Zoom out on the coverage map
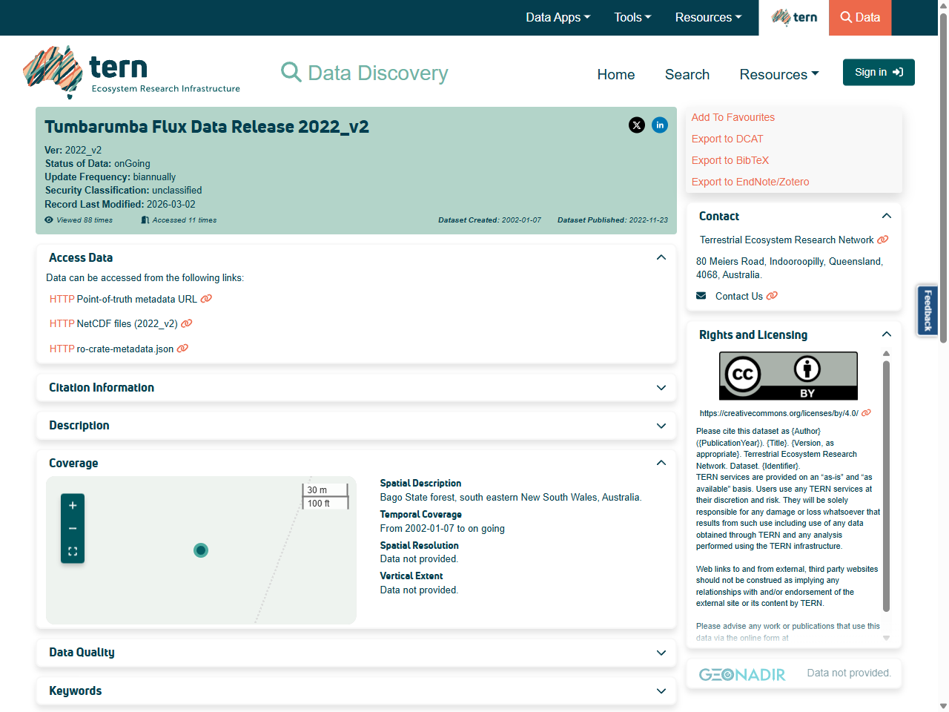Screen dimensions: 949x712 [72, 528]
